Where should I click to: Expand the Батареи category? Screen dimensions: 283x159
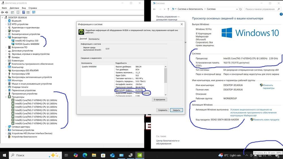click(6, 31)
